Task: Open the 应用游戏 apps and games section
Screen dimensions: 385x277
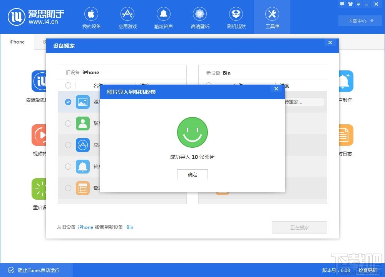Action: pyautogui.click(x=127, y=17)
